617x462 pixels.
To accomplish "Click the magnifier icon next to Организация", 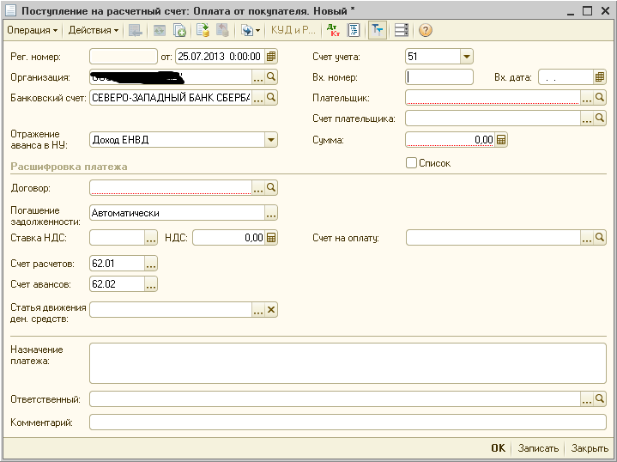I will [271, 77].
